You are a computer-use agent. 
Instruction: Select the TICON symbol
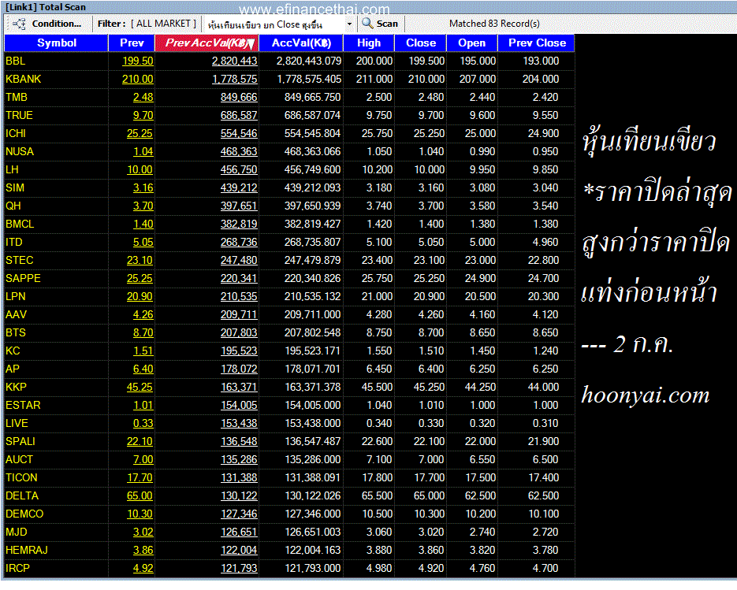click(21, 477)
